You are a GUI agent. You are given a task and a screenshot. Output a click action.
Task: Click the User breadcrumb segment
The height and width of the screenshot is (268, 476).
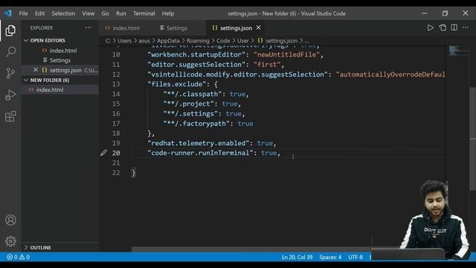243,41
